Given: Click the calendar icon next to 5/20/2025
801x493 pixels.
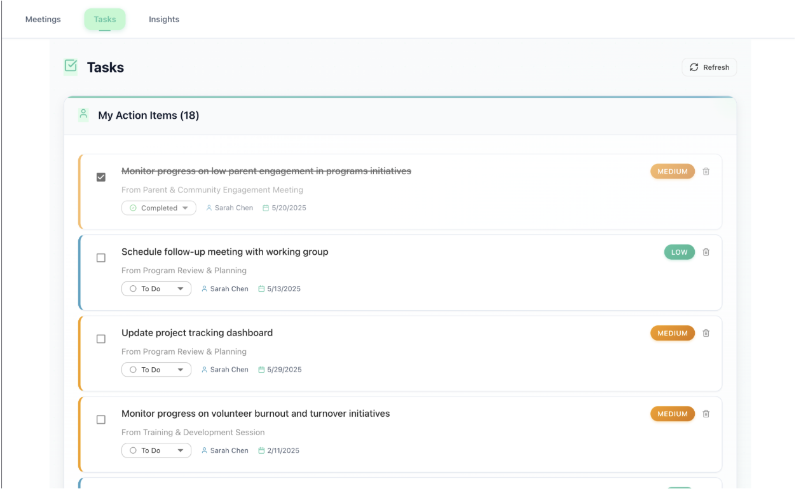Looking at the screenshot, I should tap(266, 208).
